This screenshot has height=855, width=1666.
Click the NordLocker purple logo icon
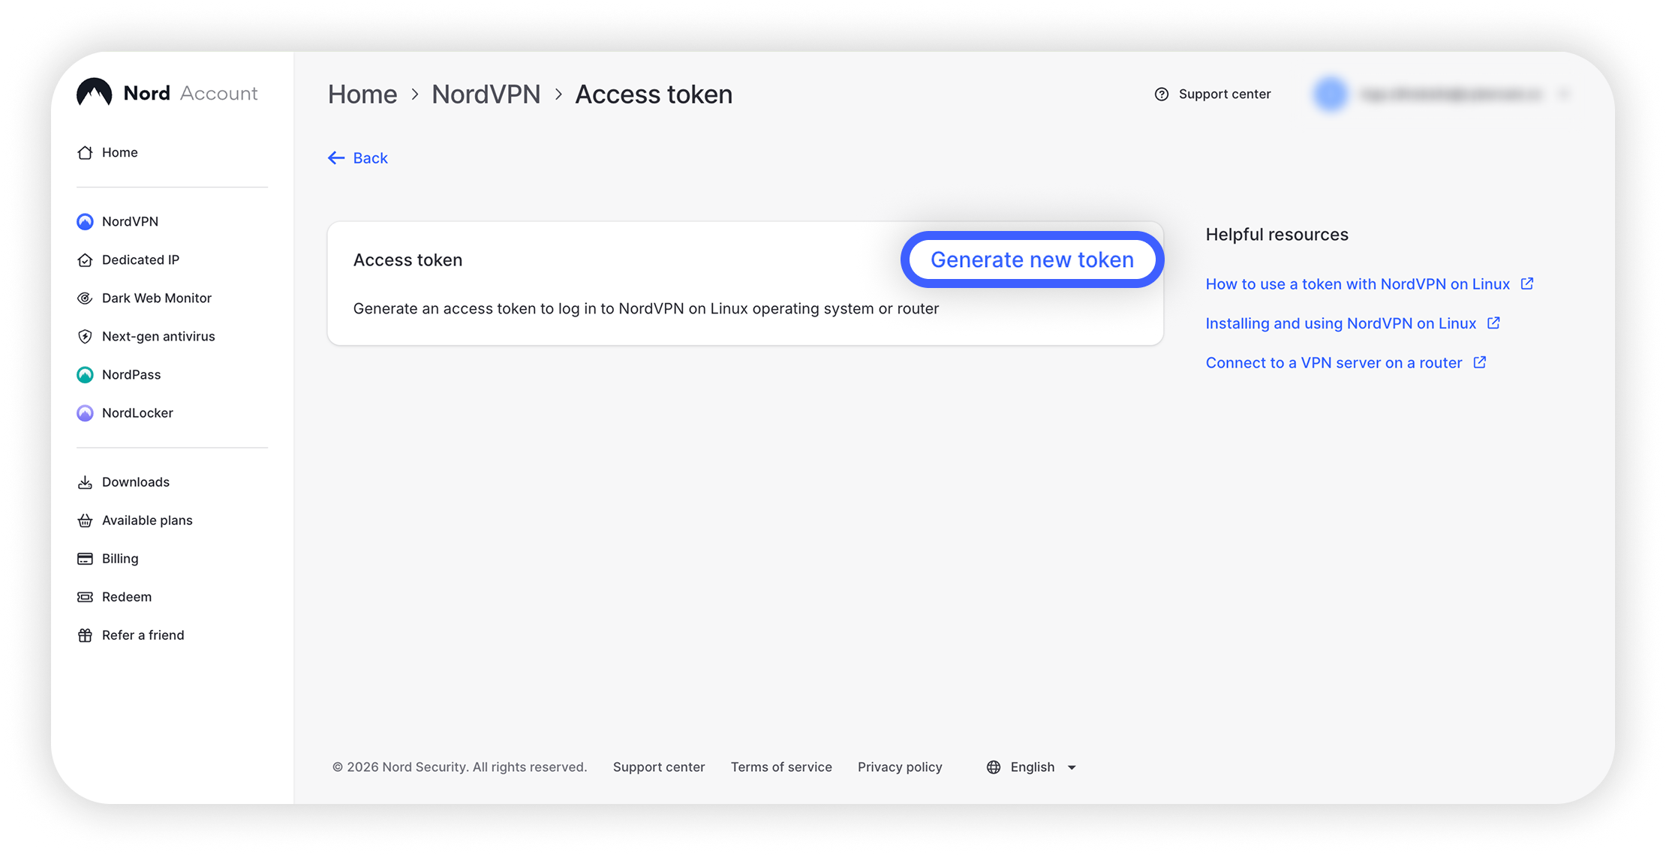pyautogui.click(x=85, y=412)
